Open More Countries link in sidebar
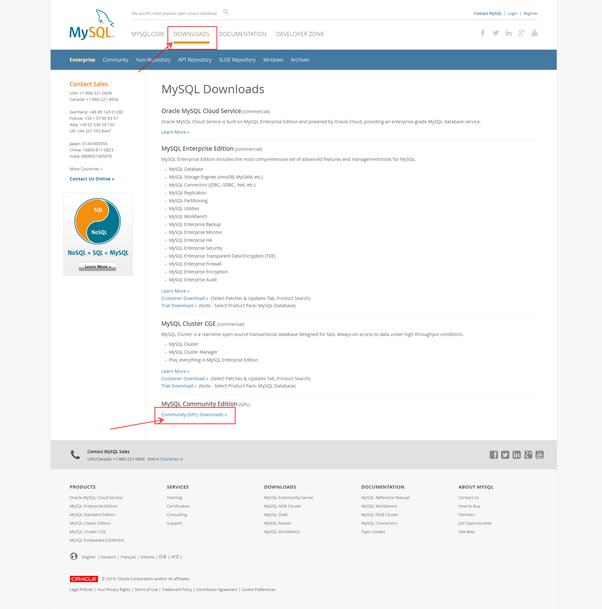This screenshot has height=609, width=602. (x=86, y=169)
